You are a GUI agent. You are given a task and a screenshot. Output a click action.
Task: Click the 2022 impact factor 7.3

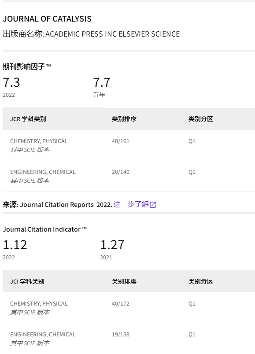click(11, 82)
